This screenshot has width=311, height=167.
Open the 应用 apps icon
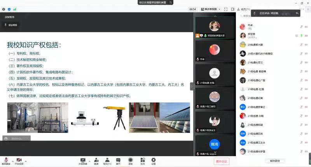[143, 160]
